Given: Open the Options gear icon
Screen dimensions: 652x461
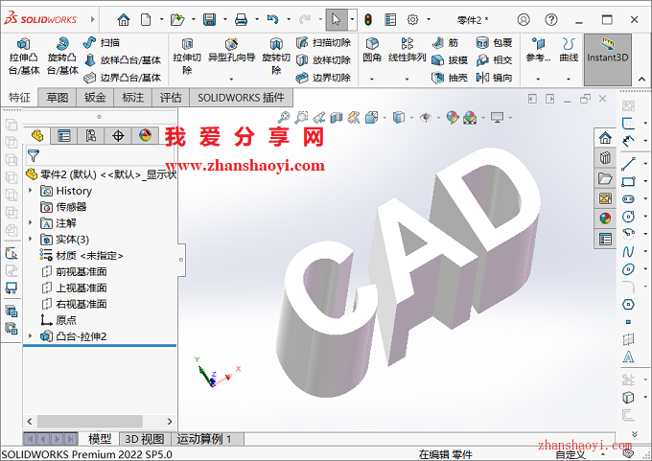Looking at the screenshot, I should 412,19.
